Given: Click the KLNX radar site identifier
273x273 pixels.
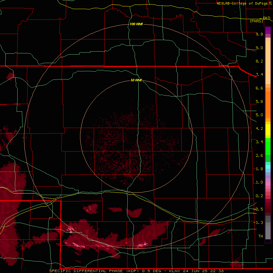Looking at the screenshot, I should tap(175, 271).
